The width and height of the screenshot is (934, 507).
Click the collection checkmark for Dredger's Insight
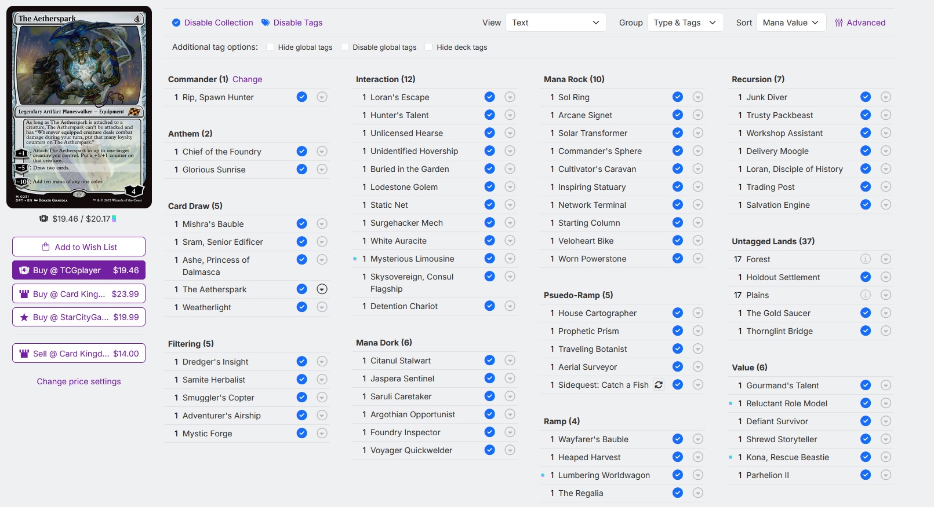tap(302, 362)
